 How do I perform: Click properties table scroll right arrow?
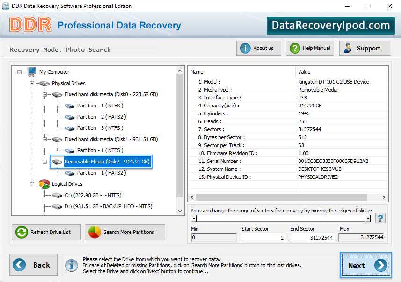[x=384, y=197]
